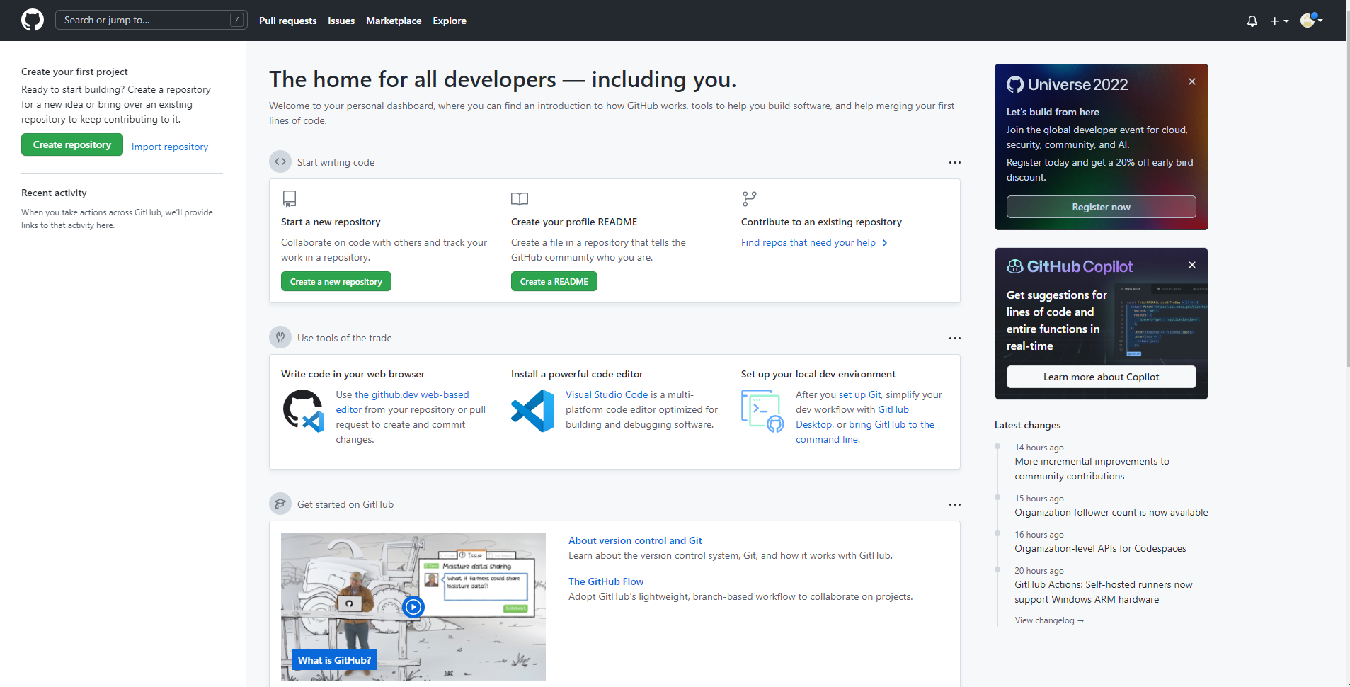Click the Visual Studio Code logo icon
The width and height of the screenshot is (1350, 687).
point(532,411)
